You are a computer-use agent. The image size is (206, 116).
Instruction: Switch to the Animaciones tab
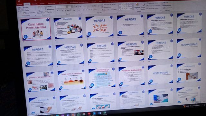63,3
